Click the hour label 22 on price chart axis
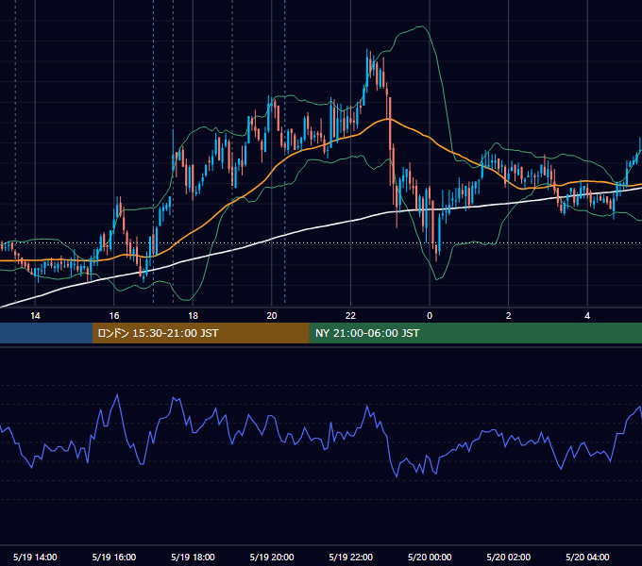642x566 pixels. [x=351, y=316]
